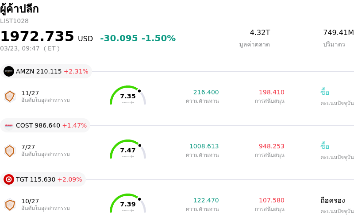Click the Target bullseye logo icon

tap(9, 179)
